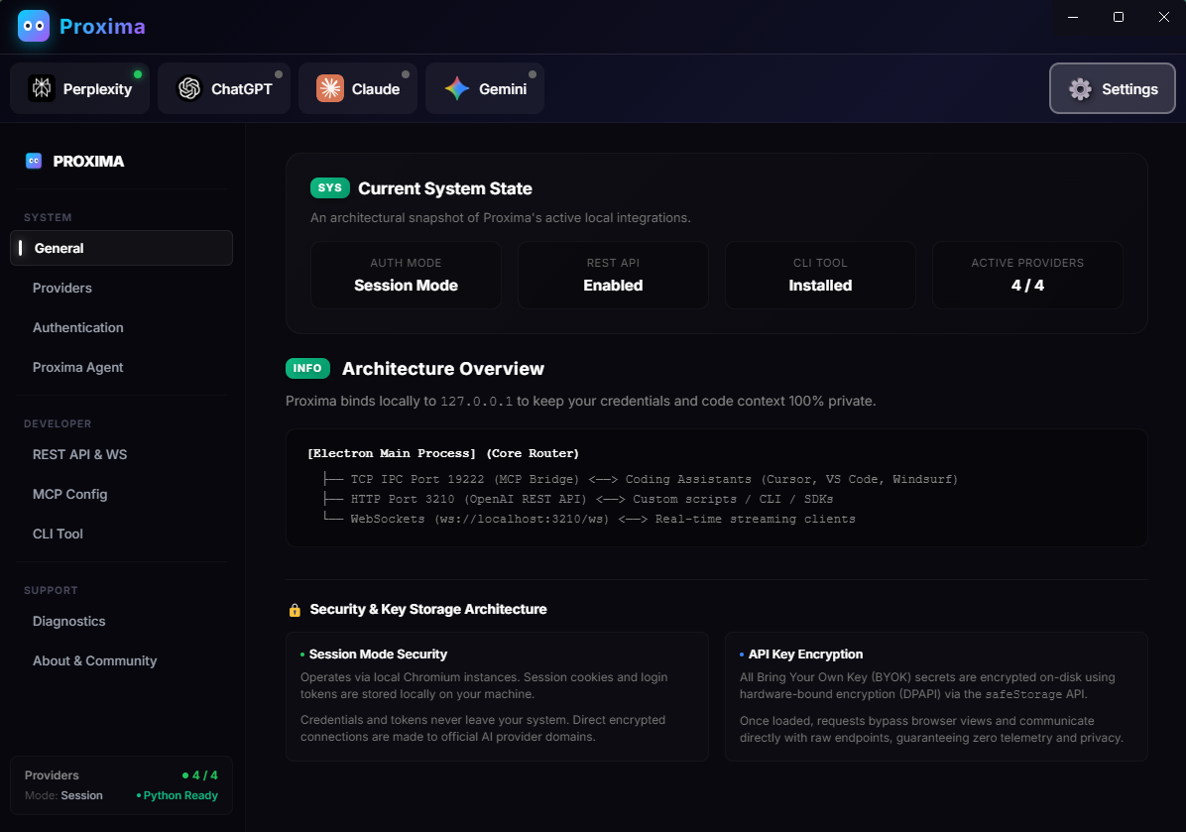
Task: Click Claude's grey status dot
Action: [x=406, y=74]
